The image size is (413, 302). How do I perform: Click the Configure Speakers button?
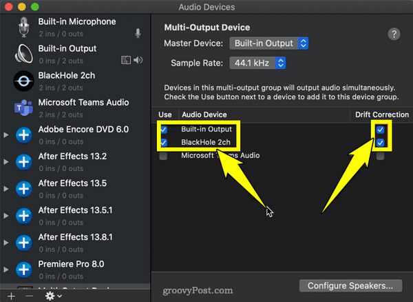point(350,286)
